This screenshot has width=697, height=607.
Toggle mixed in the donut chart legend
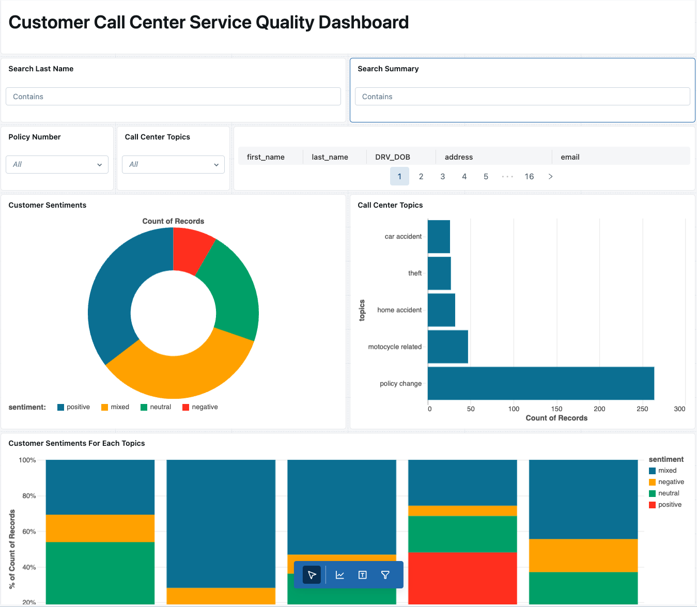115,407
